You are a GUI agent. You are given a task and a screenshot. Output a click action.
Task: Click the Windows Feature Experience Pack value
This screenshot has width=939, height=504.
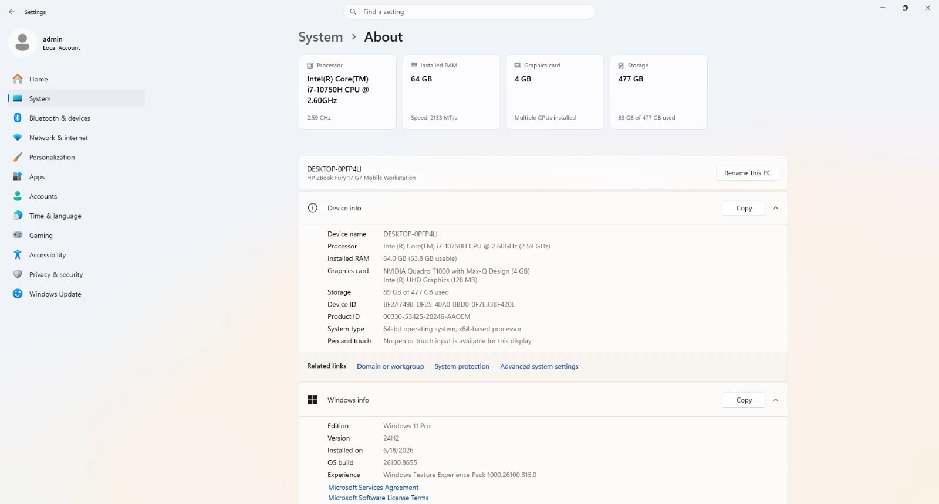coord(460,475)
